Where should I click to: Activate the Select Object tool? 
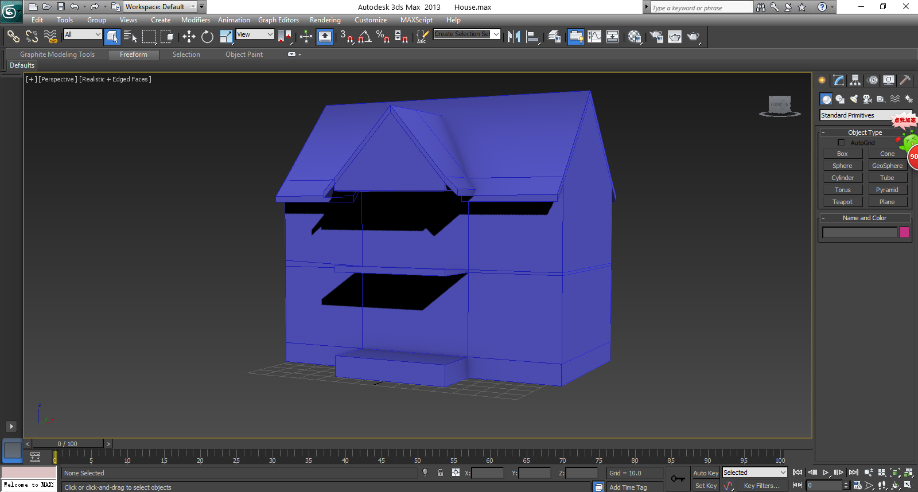pos(112,37)
